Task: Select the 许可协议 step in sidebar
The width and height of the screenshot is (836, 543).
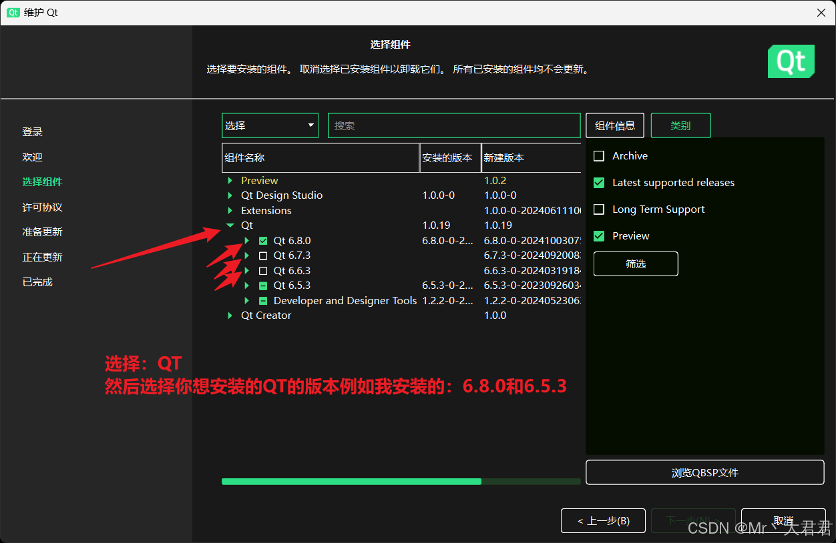Action: click(x=42, y=207)
